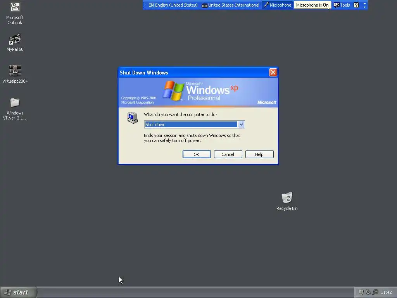Open the Tools menu on the language bar
Viewport: 397px width, 298px height.
coord(342,5)
